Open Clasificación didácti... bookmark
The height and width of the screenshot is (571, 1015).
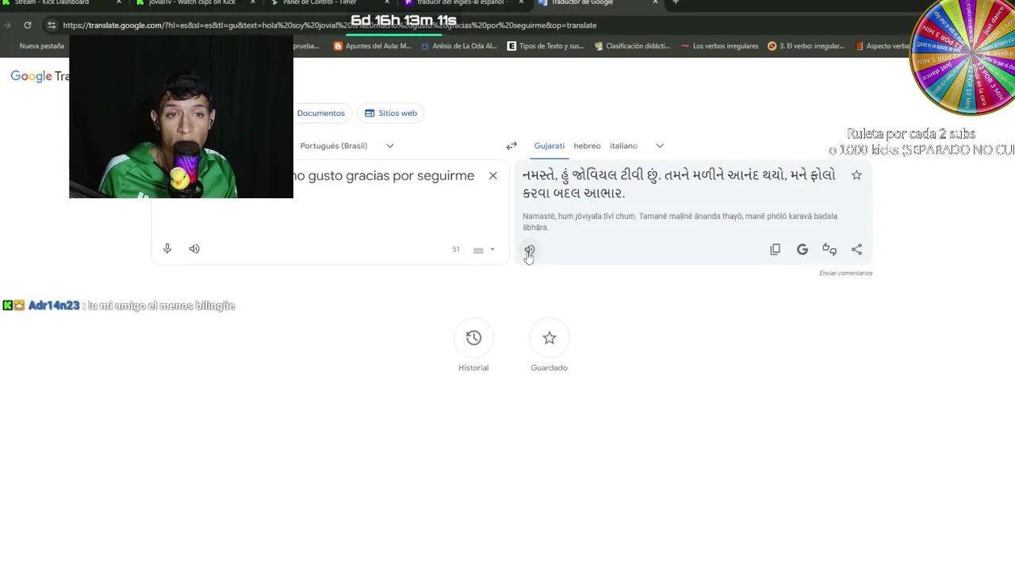tap(633, 46)
